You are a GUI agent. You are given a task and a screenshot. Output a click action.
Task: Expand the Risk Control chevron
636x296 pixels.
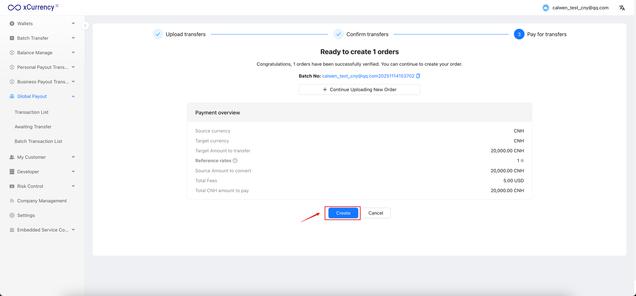click(73, 186)
